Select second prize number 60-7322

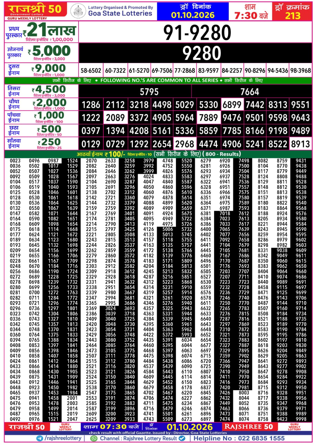(115, 71)
